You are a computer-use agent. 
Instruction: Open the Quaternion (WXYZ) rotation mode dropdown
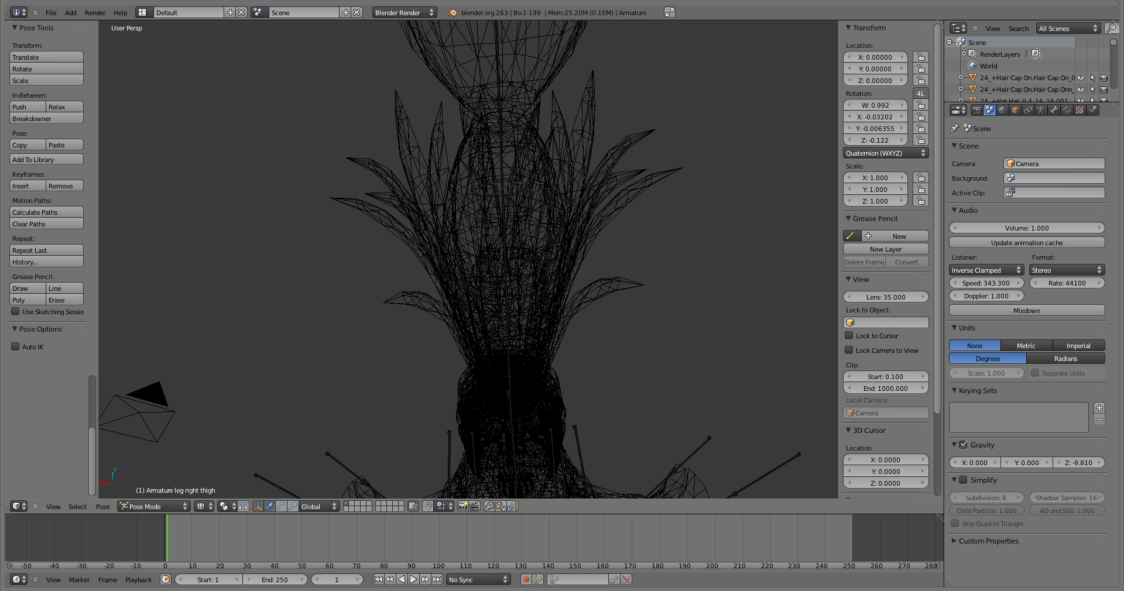click(x=886, y=153)
